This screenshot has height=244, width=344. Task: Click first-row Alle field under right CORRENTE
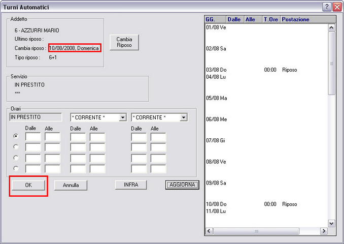tap(158, 137)
